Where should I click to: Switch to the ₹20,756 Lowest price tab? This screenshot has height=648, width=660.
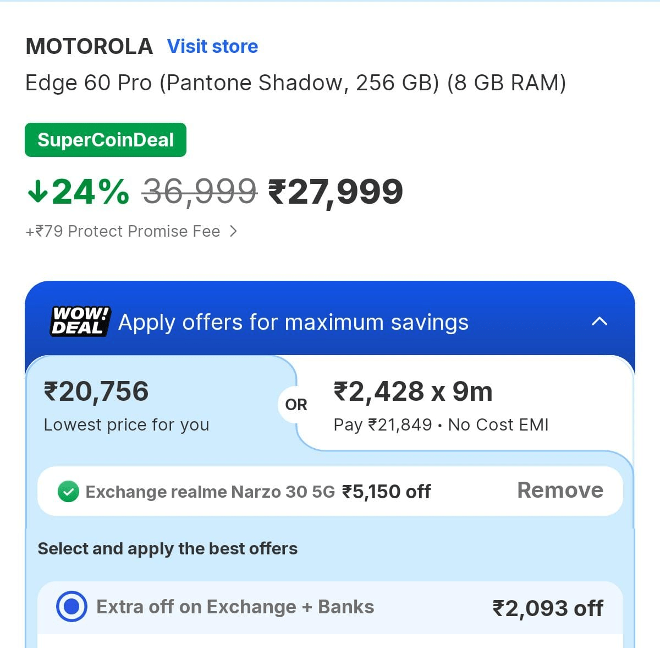(x=127, y=405)
